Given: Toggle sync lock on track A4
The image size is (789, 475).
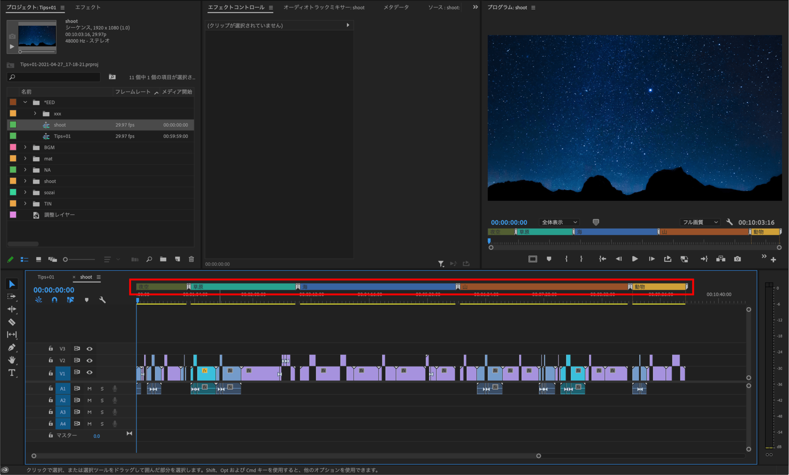Looking at the screenshot, I should pyautogui.click(x=77, y=424).
